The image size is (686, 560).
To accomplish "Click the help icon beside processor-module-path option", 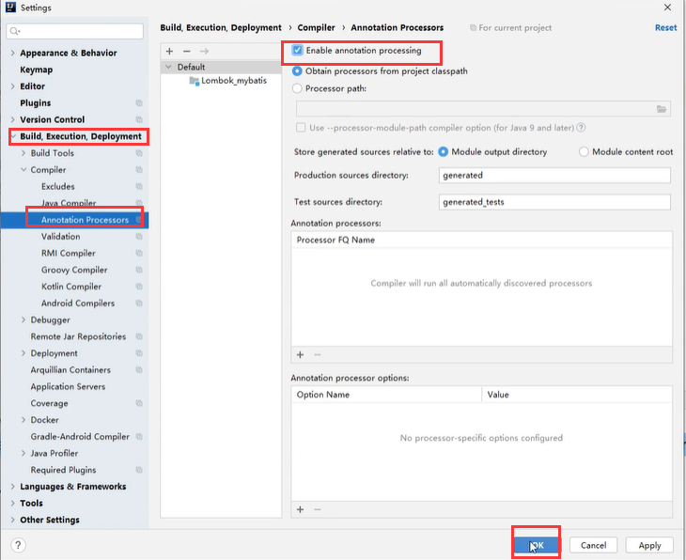I will [x=581, y=128].
